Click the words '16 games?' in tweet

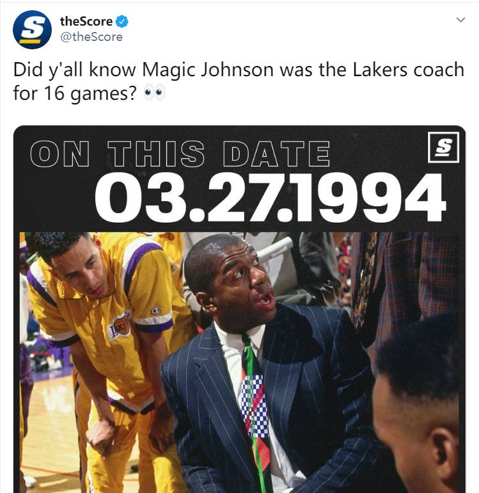pyautogui.click(x=90, y=93)
